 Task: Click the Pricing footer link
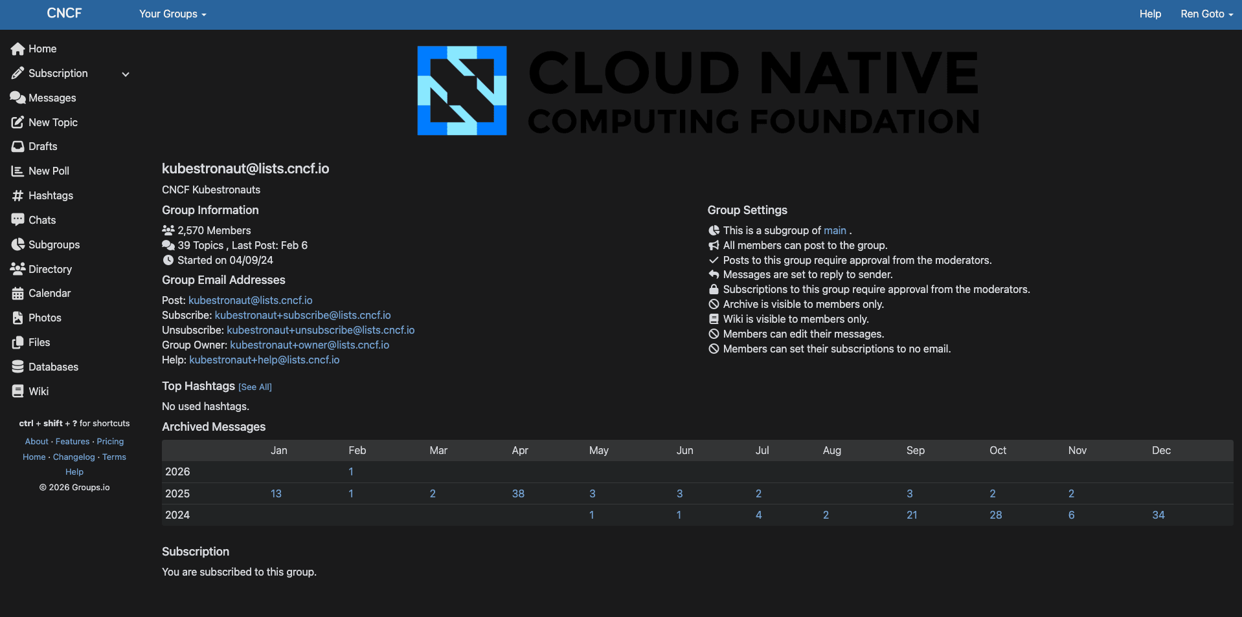pos(110,441)
